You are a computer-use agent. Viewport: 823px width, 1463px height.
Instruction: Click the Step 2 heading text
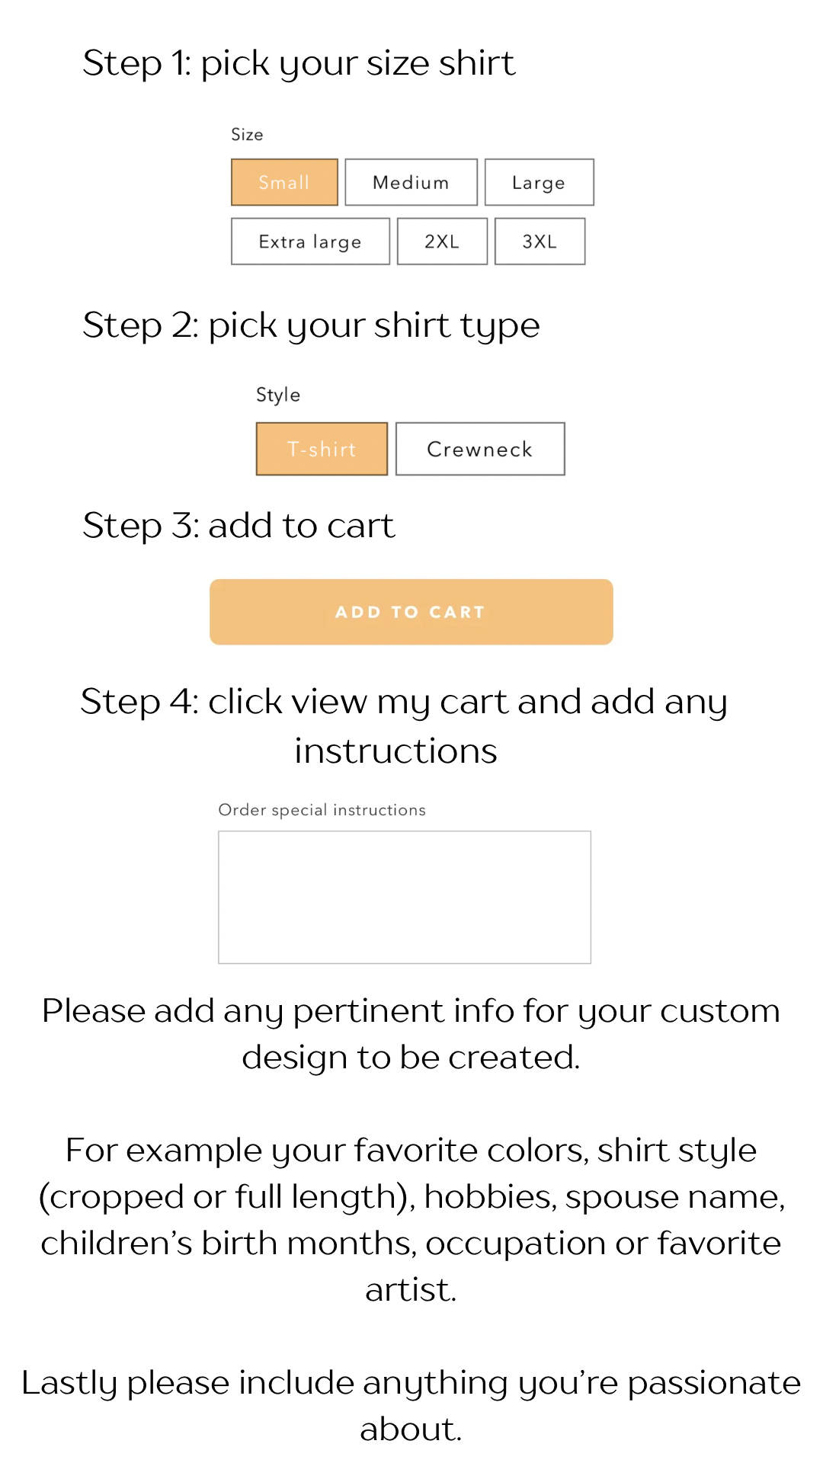[312, 325]
